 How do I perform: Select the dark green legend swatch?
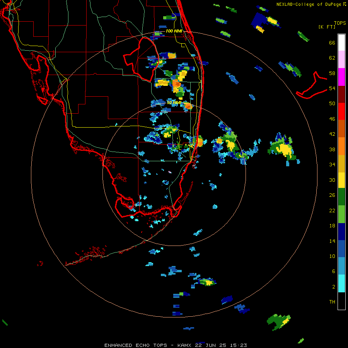[x=341, y=197]
